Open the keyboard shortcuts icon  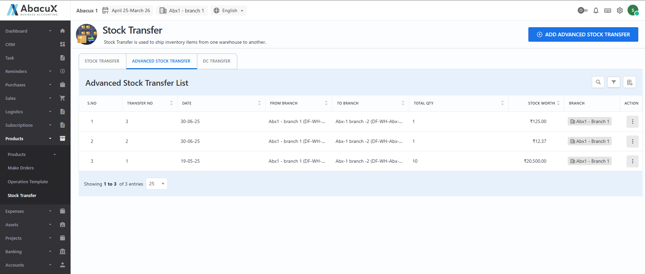pyautogui.click(x=607, y=10)
